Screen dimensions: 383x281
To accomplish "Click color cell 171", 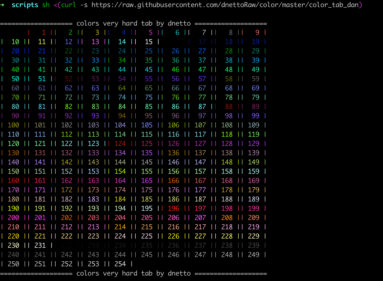I will (40, 190).
